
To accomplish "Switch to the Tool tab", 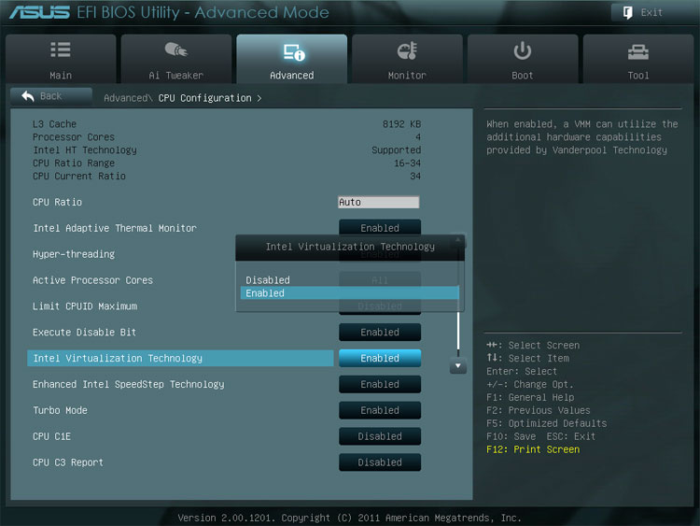I will point(638,59).
